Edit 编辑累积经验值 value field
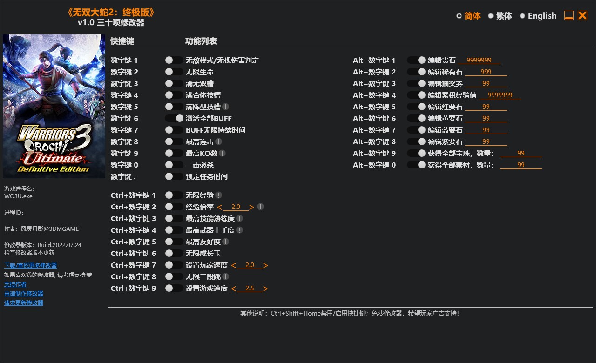Image resolution: width=596 pixels, height=363 pixels. (x=500, y=95)
